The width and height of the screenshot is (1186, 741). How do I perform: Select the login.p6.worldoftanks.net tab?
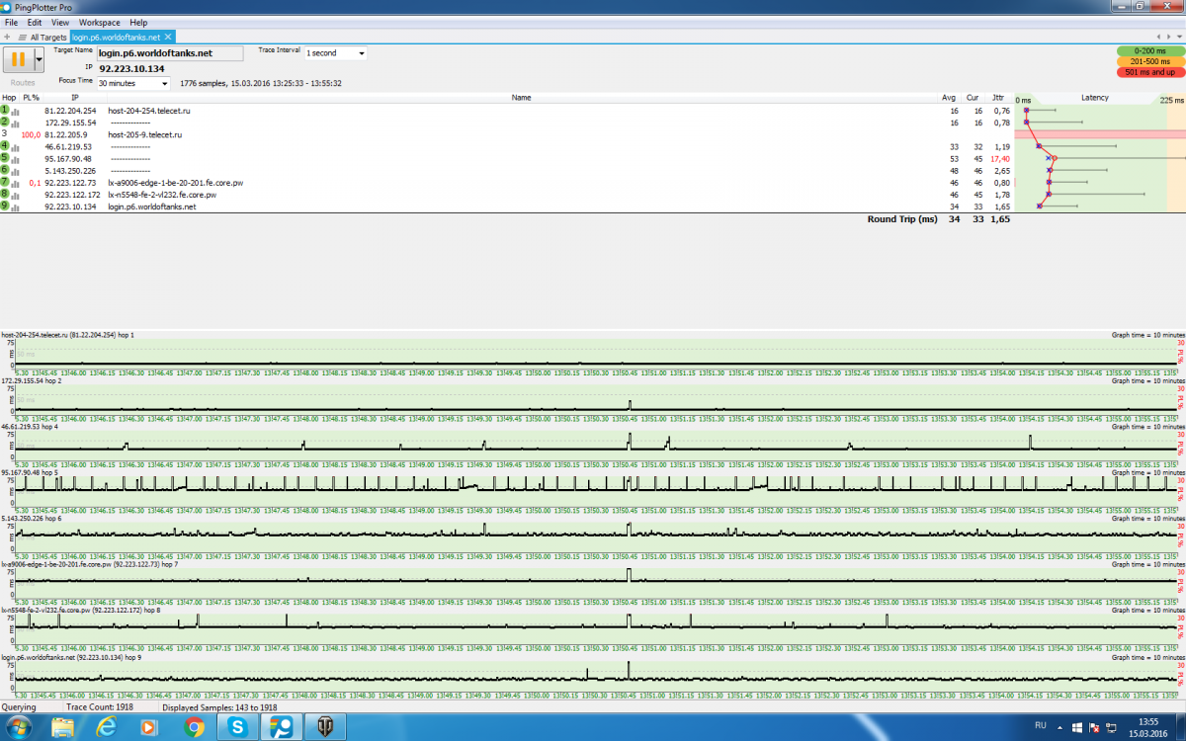pyautogui.click(x=116, y=37)
